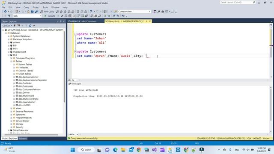Select the Security folder under OLX
274x154 pixels.
(19, 127)
